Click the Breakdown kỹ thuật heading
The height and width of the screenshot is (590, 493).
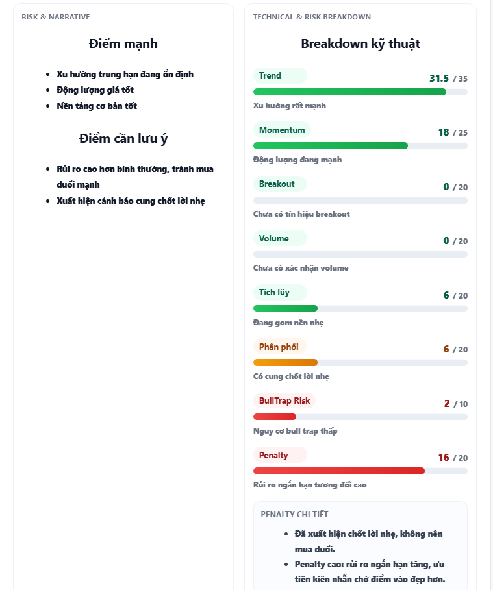360,44
